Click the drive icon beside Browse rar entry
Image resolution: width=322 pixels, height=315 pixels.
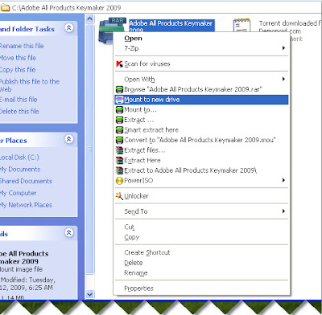point(119,89)
